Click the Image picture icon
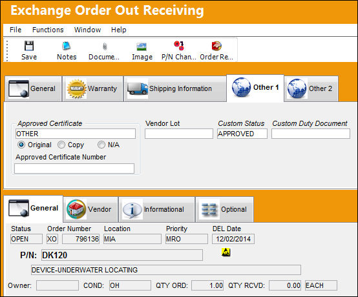This screenshot has height=297, width=358. (x=142, y=46)
